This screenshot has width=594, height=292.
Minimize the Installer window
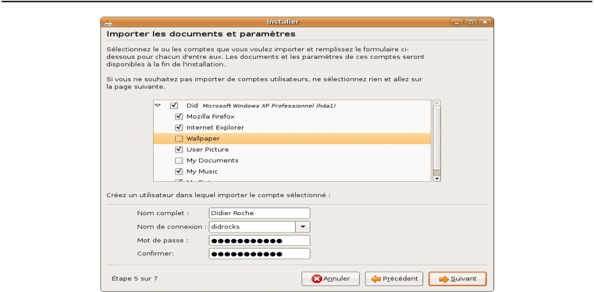click(x=457, y=22)
